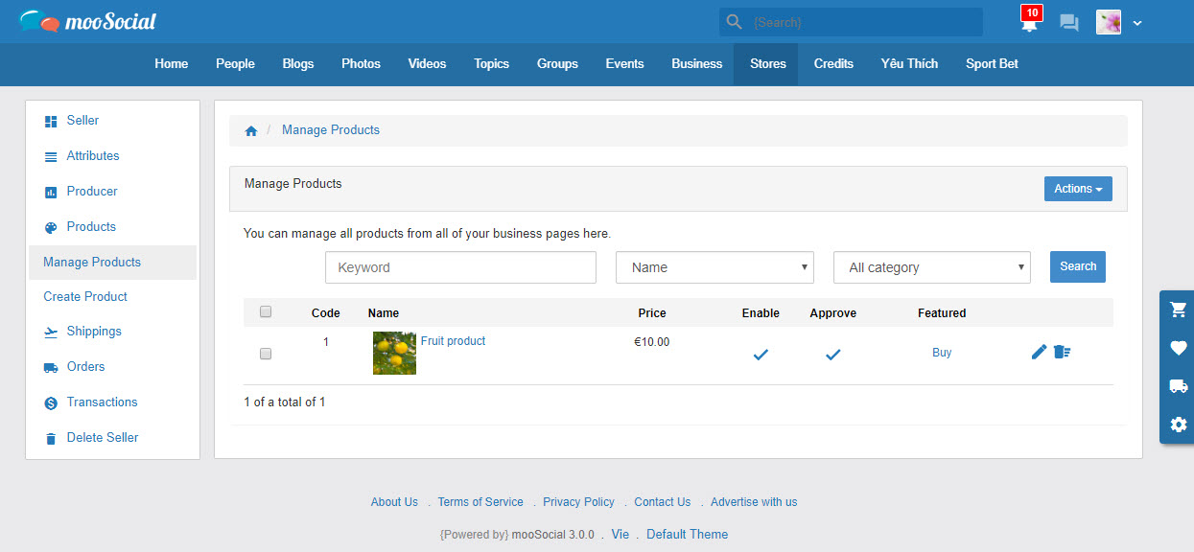Open Business in navigation bar
1194x552 pixels.
coord(697,63)
